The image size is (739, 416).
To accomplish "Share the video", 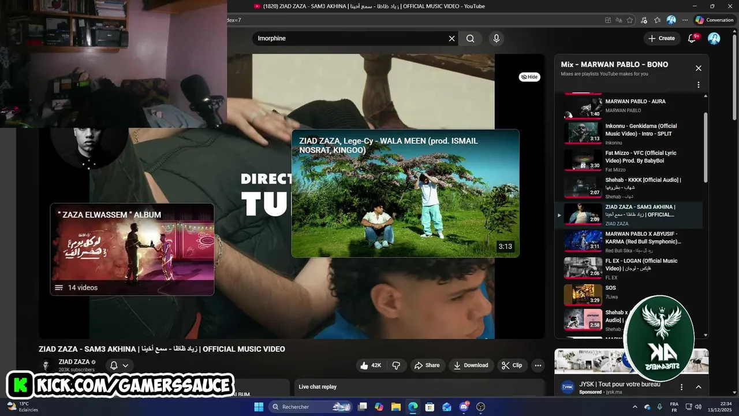I will pos(427,365).
